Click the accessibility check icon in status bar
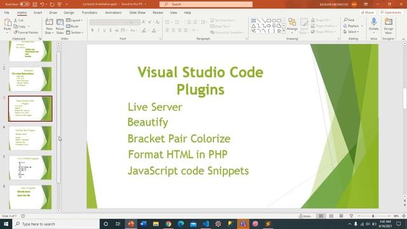407x229 pixels. point(23,216)
